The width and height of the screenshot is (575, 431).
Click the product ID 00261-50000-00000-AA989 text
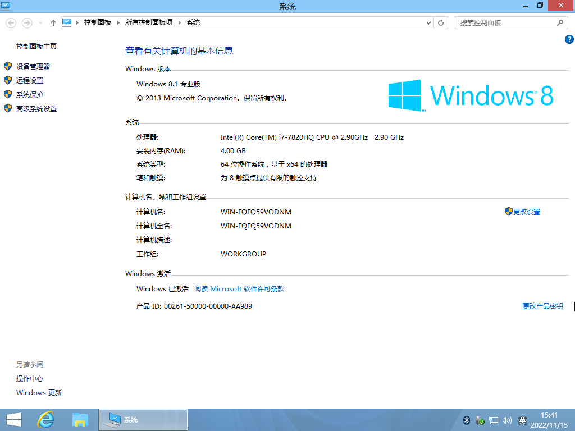[x=208, y=306]
